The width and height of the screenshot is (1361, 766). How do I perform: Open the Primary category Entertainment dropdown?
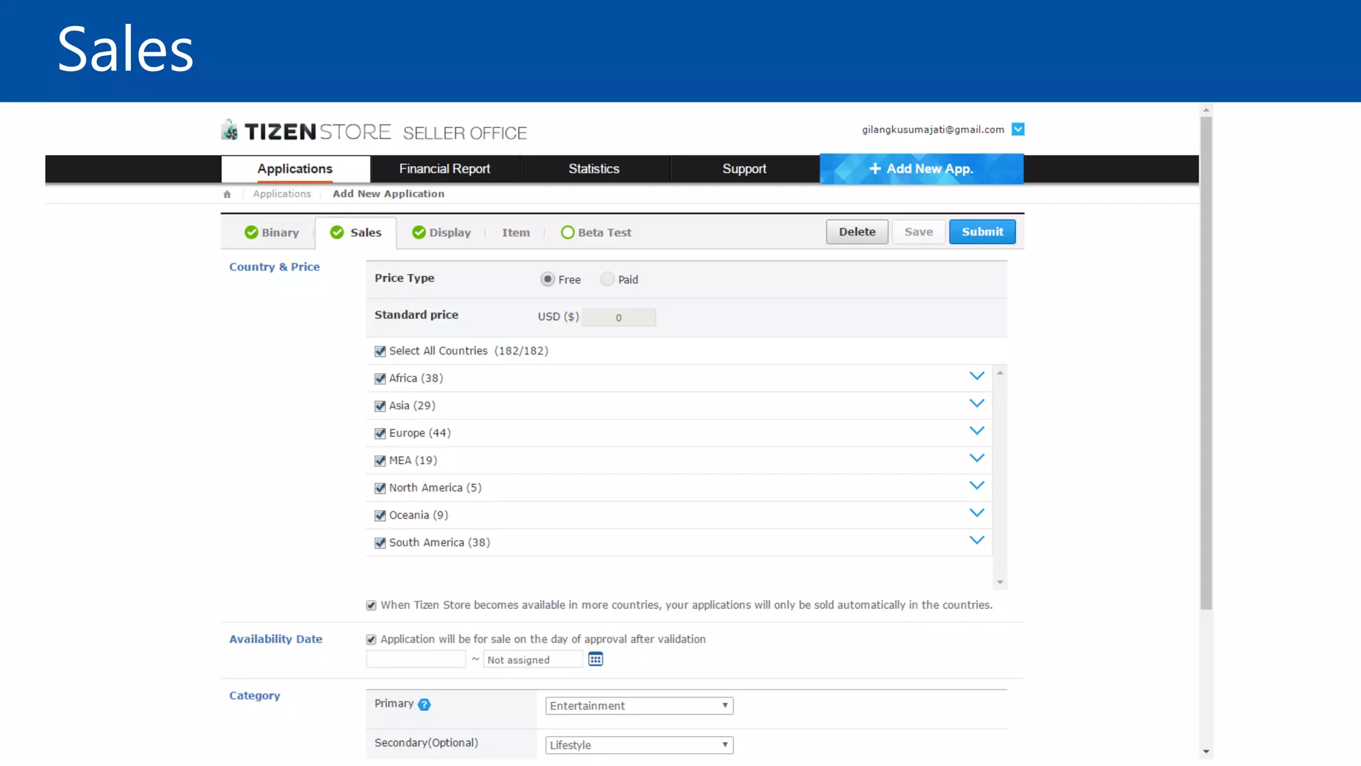coord(639,705)
